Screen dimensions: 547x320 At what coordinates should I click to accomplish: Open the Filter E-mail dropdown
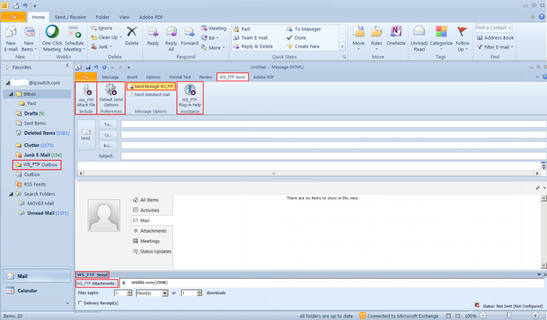pyautogui.click(x=512, y=47)
